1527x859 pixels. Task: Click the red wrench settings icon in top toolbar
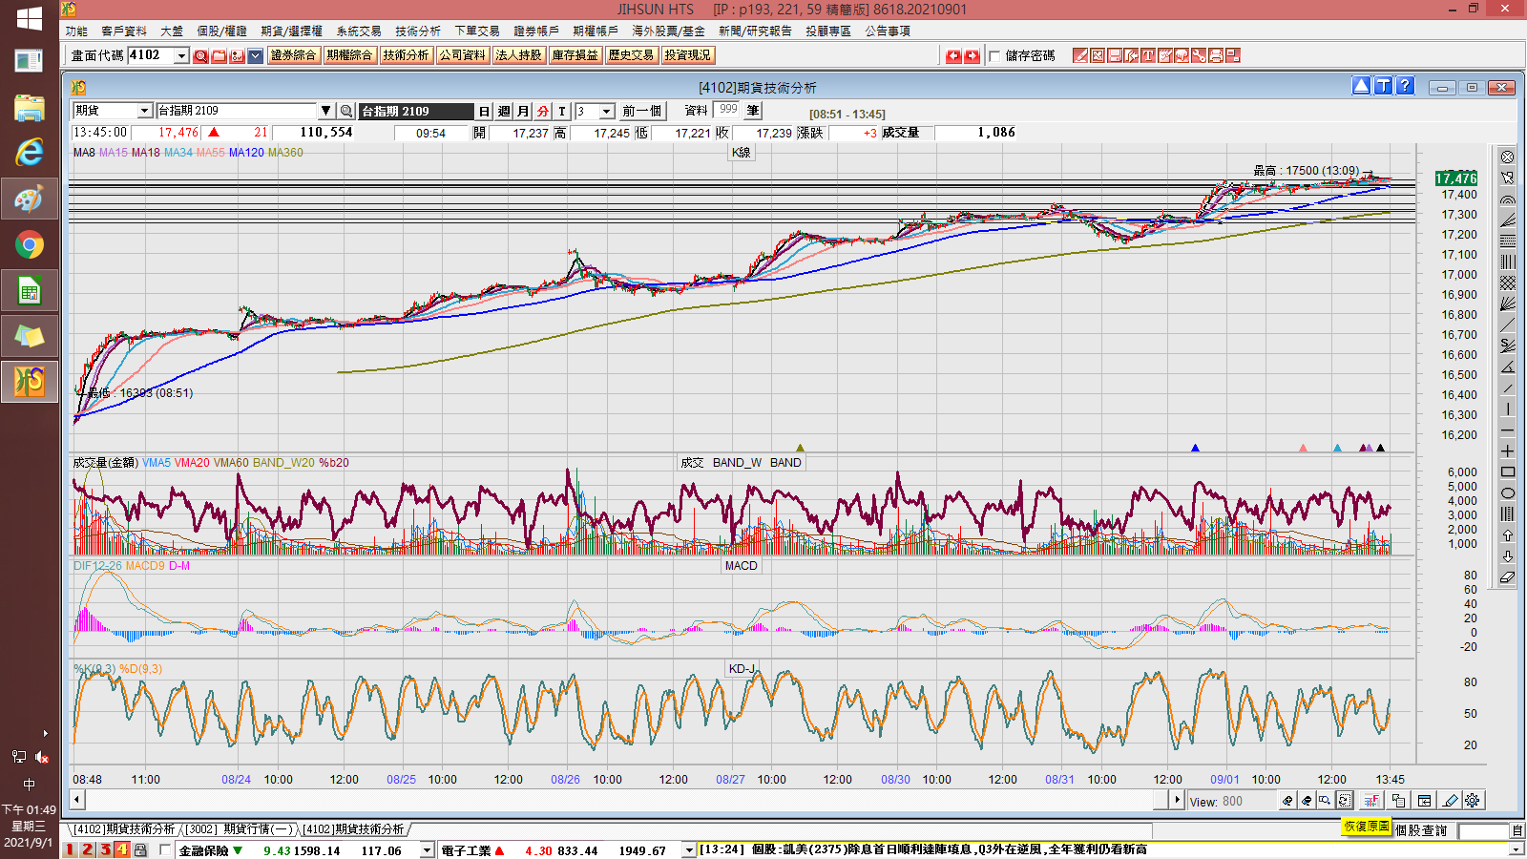(1199, 55)
